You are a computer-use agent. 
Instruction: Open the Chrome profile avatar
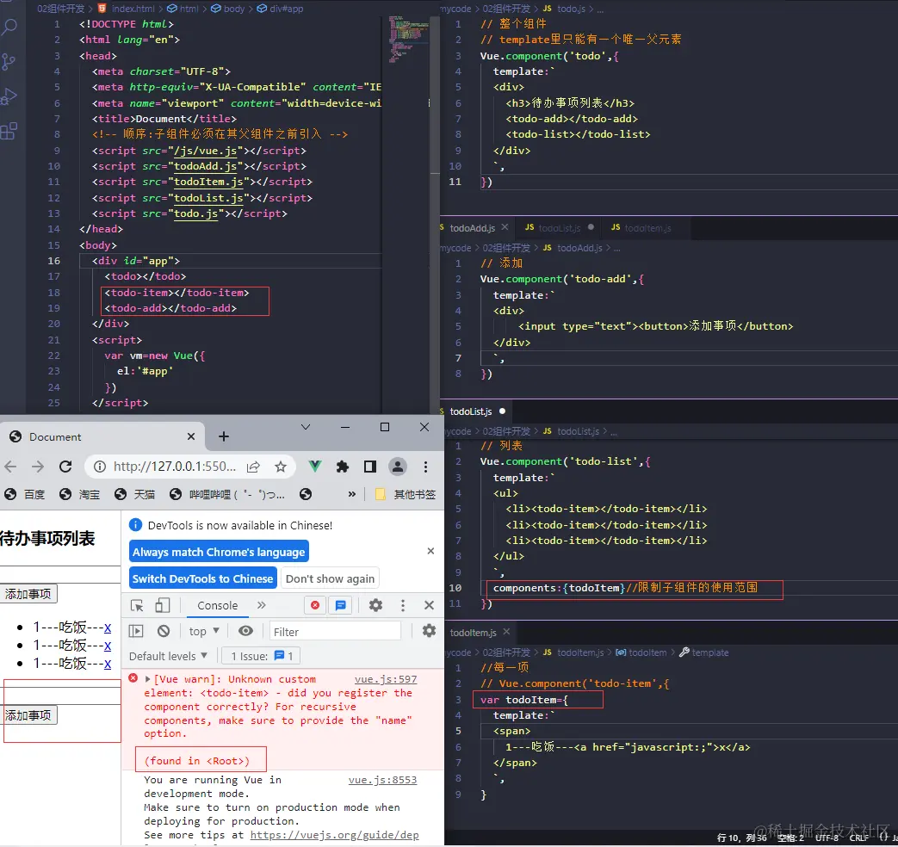398,467
